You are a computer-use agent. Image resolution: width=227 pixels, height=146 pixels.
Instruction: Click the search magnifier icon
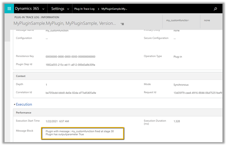[x=215, y=9]
